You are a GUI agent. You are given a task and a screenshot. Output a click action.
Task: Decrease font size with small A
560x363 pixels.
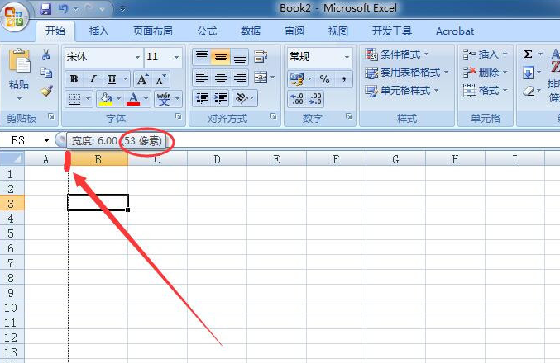pos(160,79)
